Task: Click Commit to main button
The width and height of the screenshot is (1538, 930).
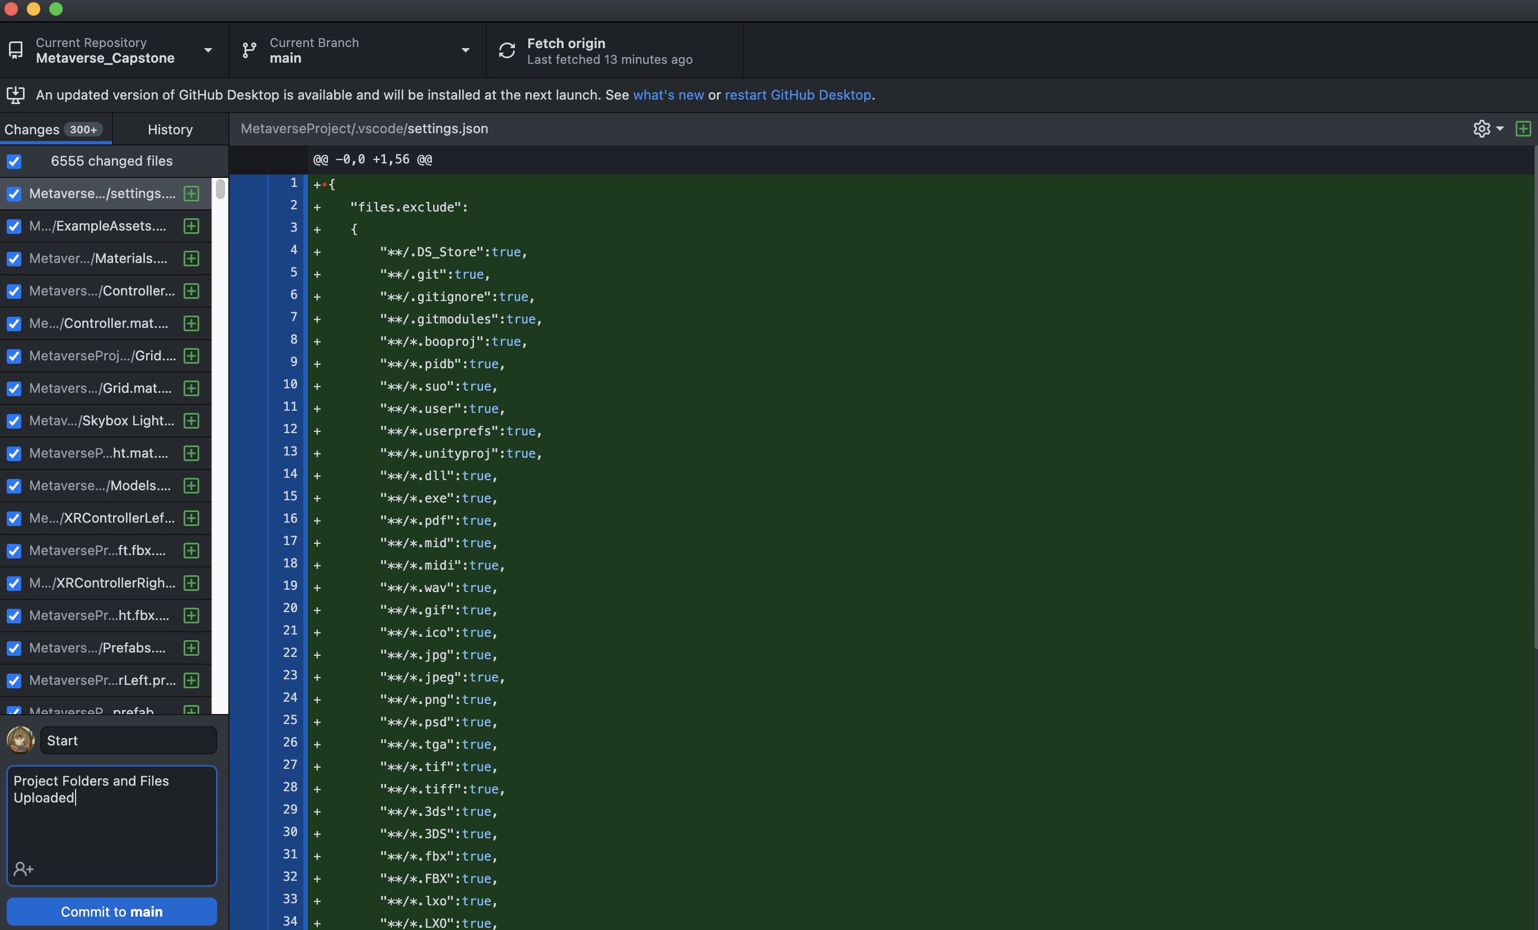Action: 112,912
